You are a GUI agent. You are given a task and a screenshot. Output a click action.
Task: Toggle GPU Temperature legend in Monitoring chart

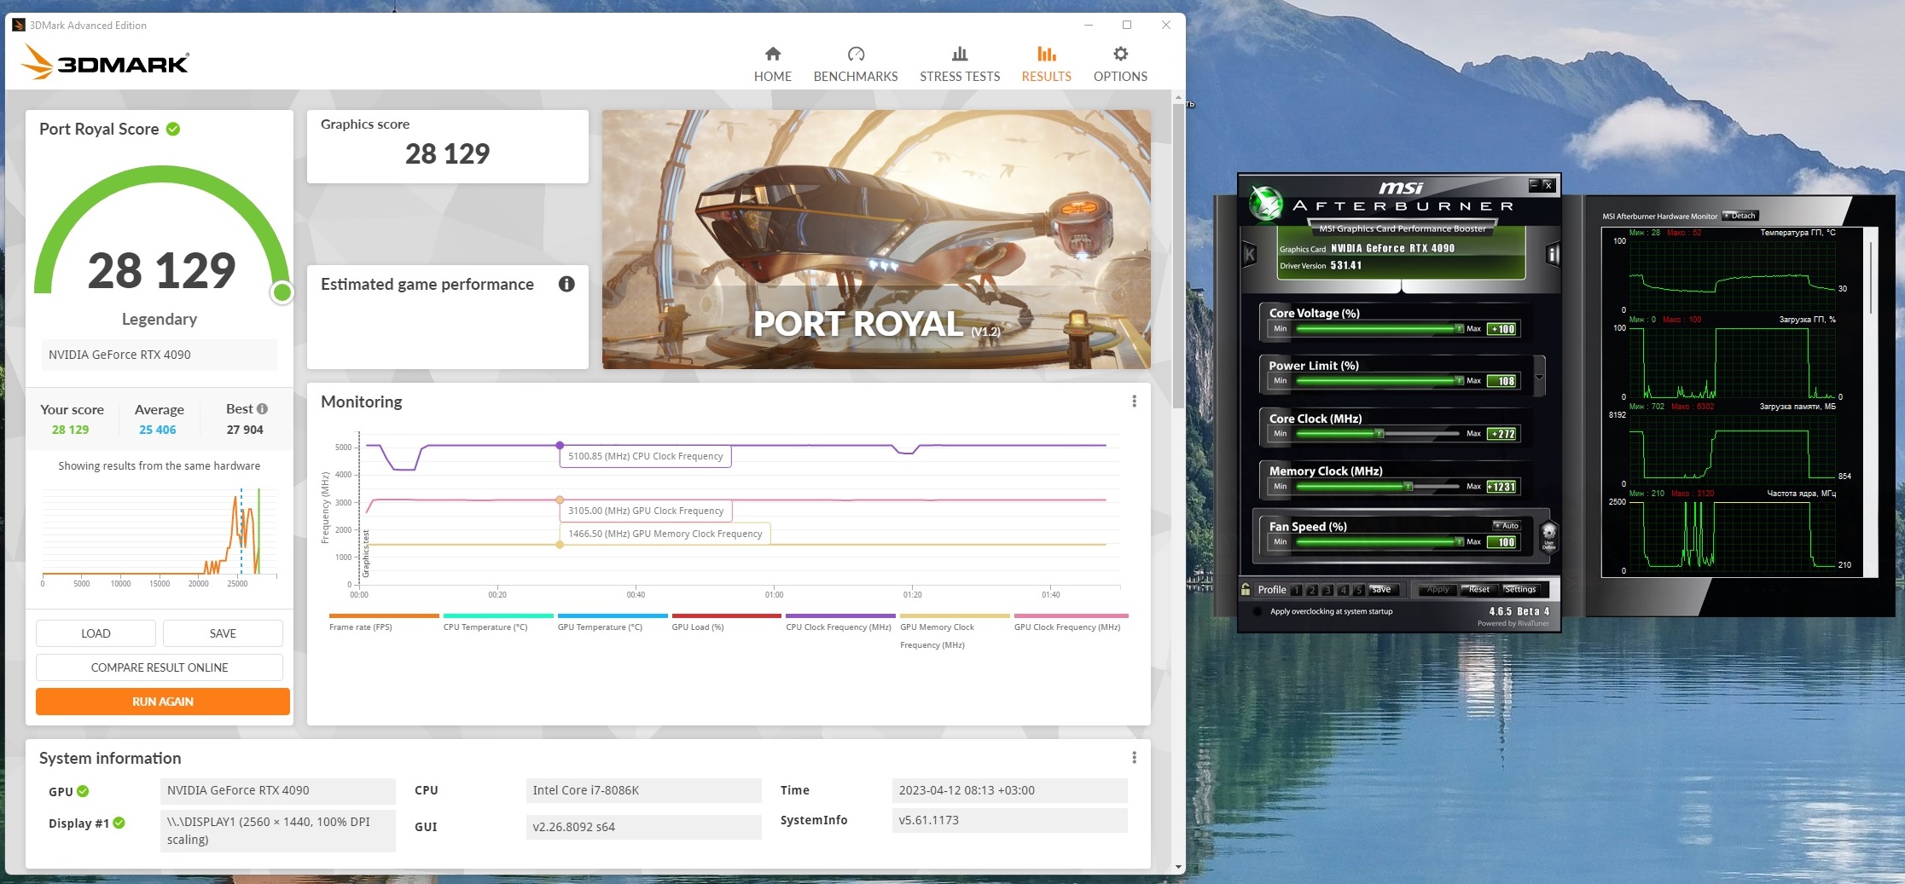point(613,623)
